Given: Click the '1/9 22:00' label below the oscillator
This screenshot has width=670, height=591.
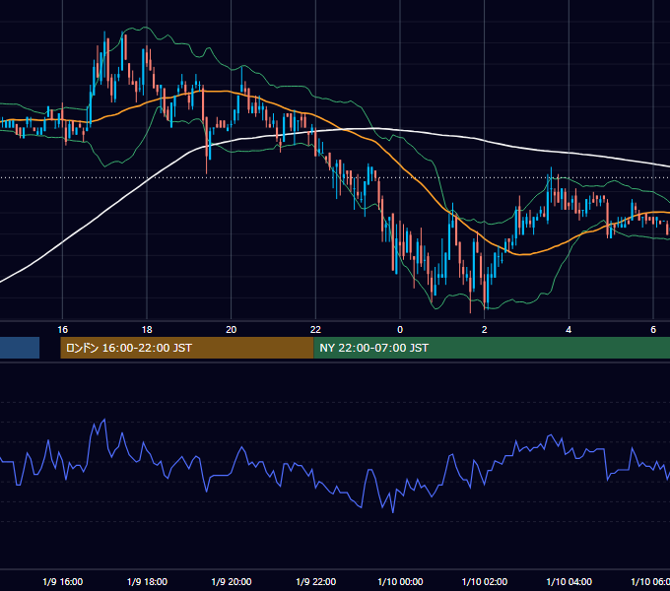Looking at the screenshot, I should pos(315,581).
